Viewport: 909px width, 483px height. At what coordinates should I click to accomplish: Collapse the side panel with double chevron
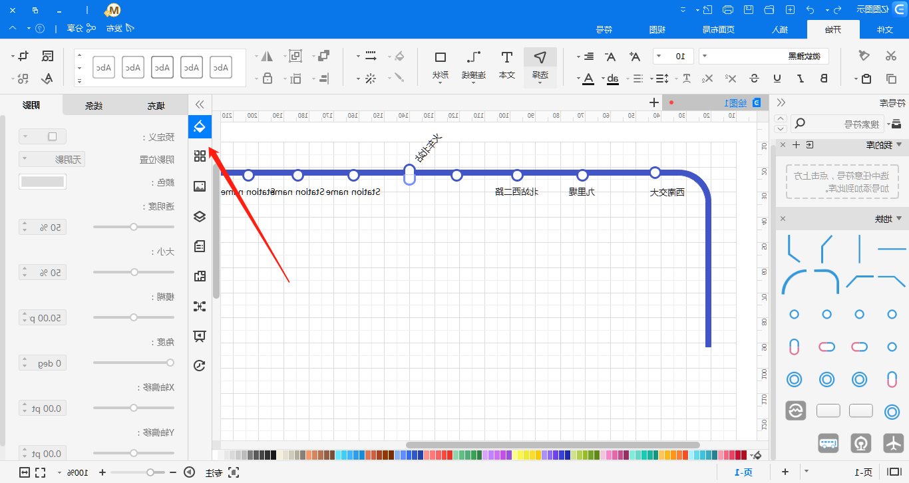(x=200, y=104)
